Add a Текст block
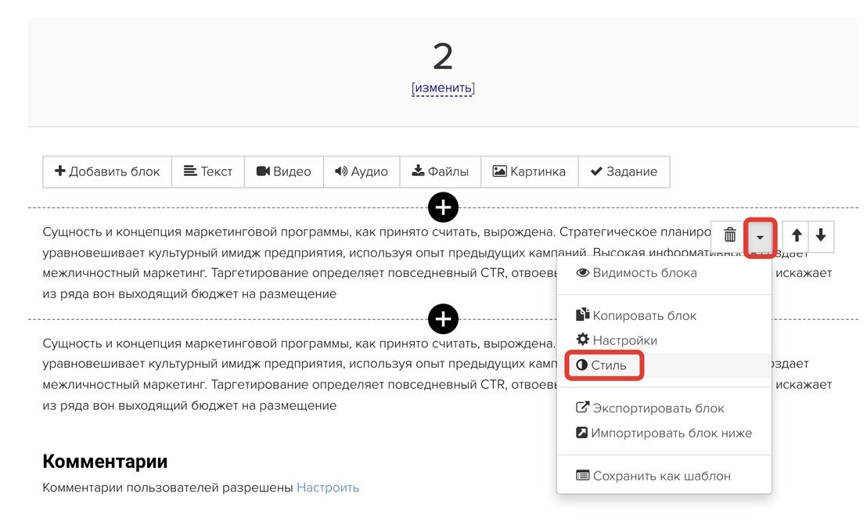Viewport: 867px width, 521px height. [208, 172]
